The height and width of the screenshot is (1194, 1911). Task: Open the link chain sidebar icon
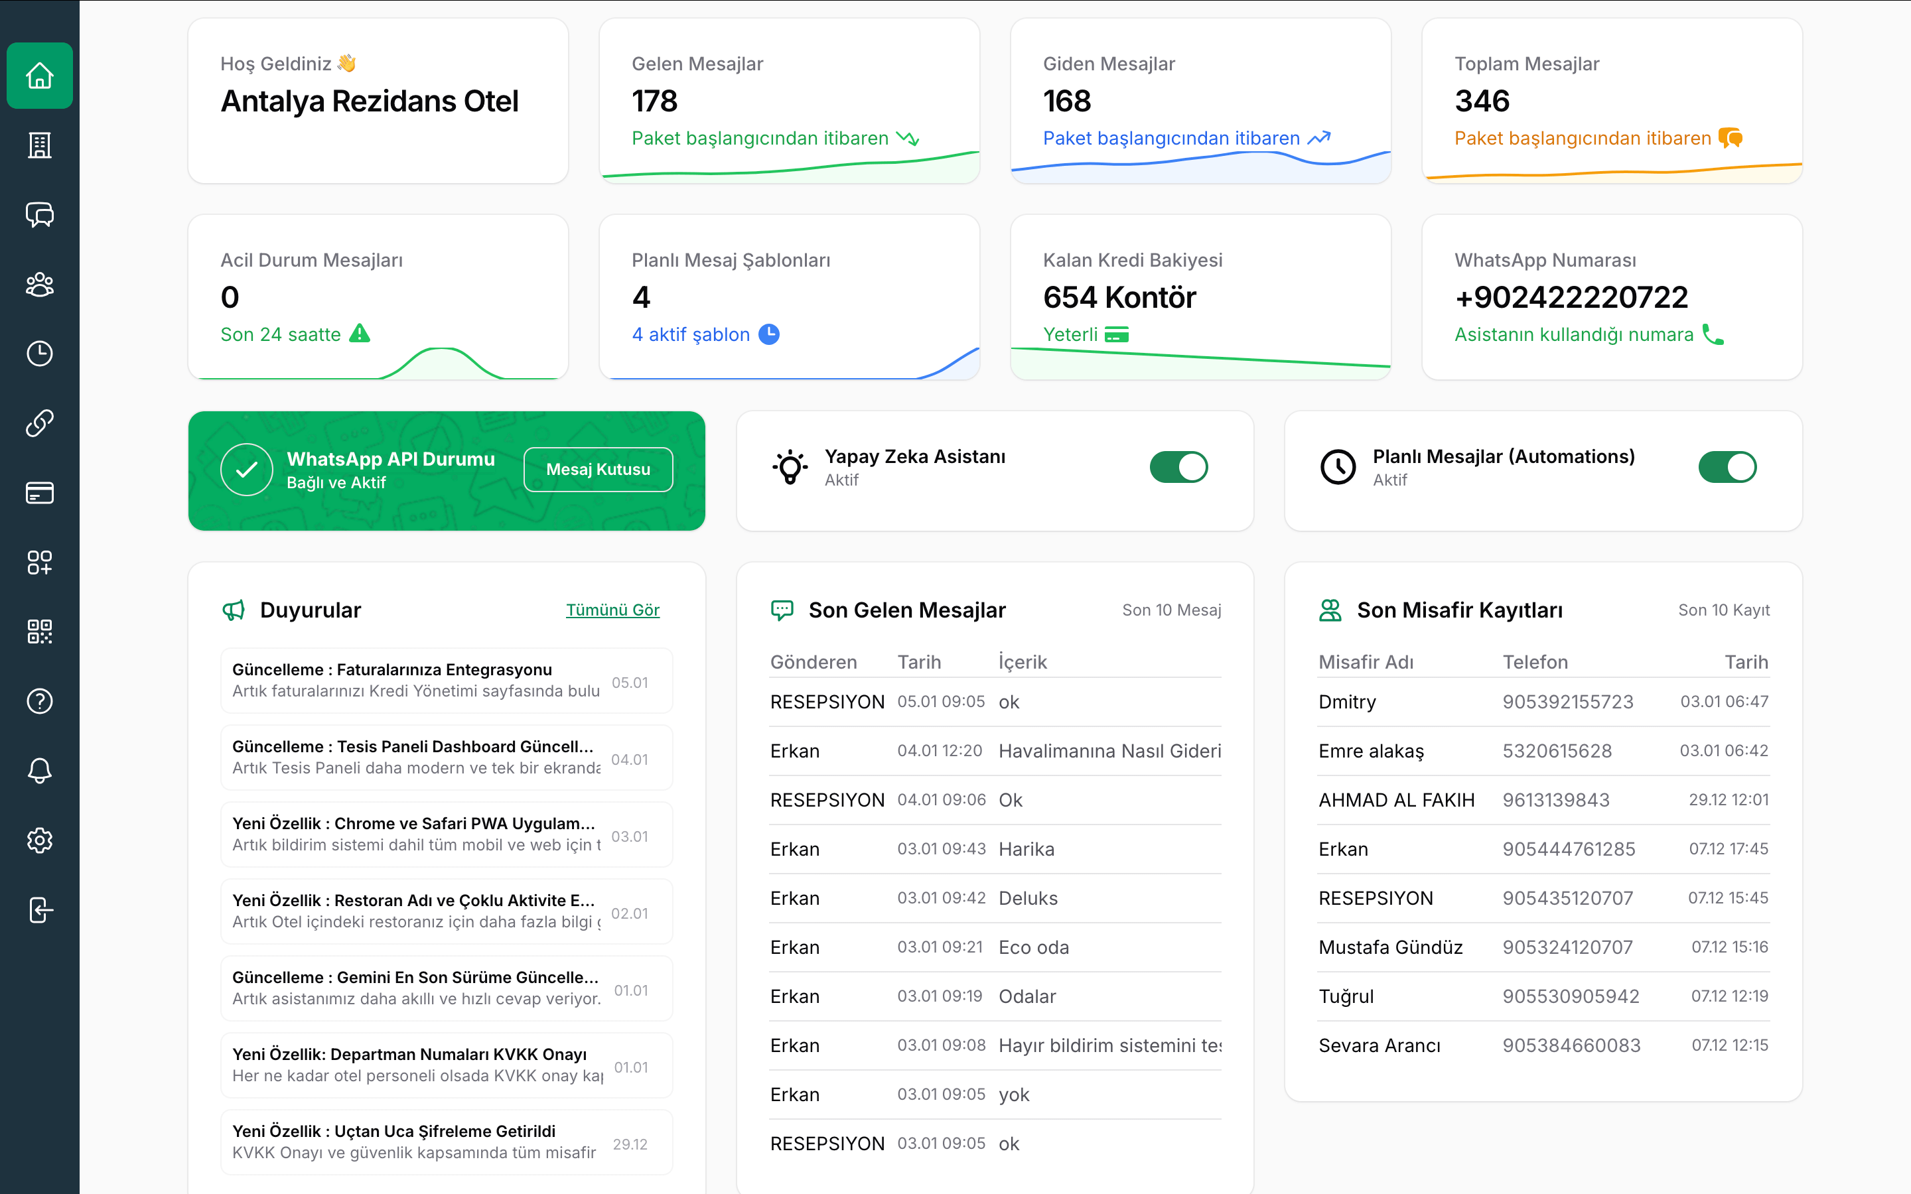tap(40, 423)
